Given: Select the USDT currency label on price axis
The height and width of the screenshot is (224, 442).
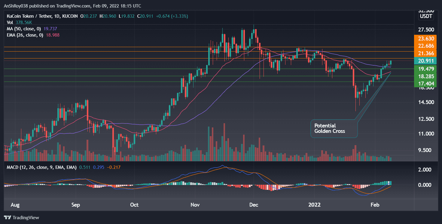Looking at the screenshot, I should point(425,16).
